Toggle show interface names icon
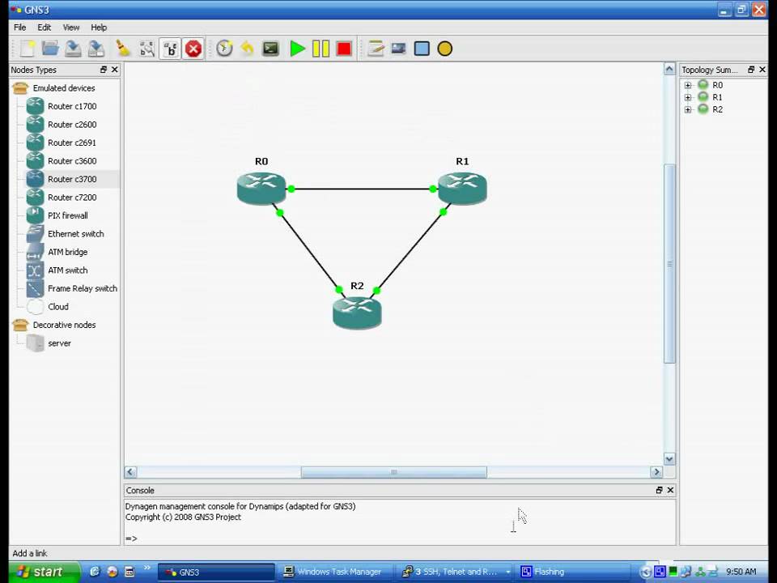Viewport: 777px width, 583px height. tap(147, 49)
